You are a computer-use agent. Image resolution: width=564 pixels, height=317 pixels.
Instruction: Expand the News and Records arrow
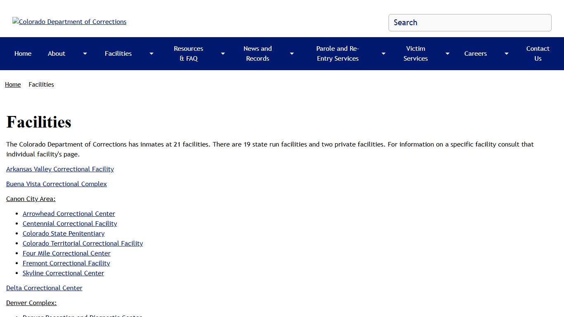click(292, 54)
